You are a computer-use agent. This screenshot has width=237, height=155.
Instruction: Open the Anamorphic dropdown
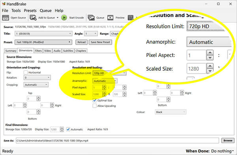tap(105, 81)
